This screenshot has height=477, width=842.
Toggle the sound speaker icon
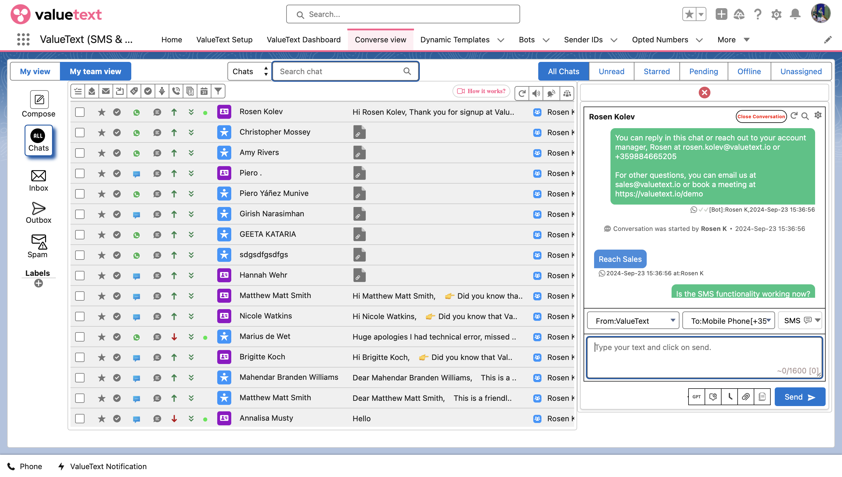pyautogui.click(x=536, y=93)
